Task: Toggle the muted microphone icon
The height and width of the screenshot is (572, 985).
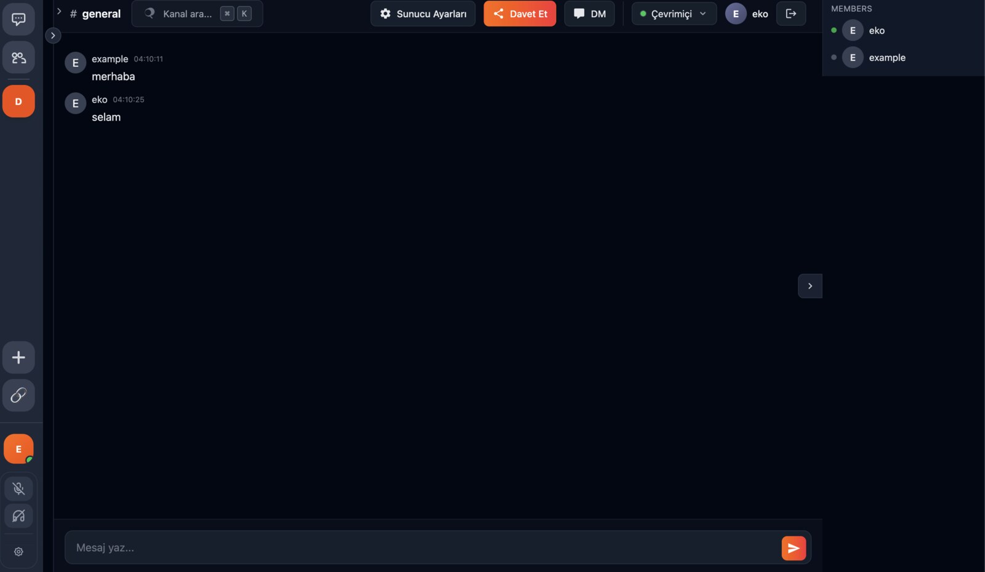Action: (18, 488)
